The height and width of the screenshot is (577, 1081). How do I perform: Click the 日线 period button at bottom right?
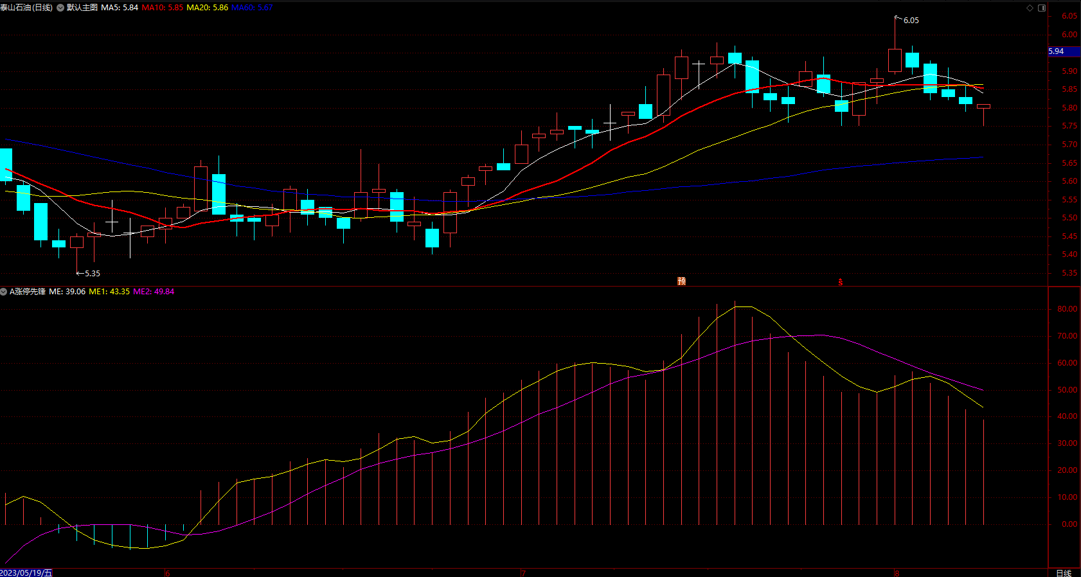point(1064,573)
